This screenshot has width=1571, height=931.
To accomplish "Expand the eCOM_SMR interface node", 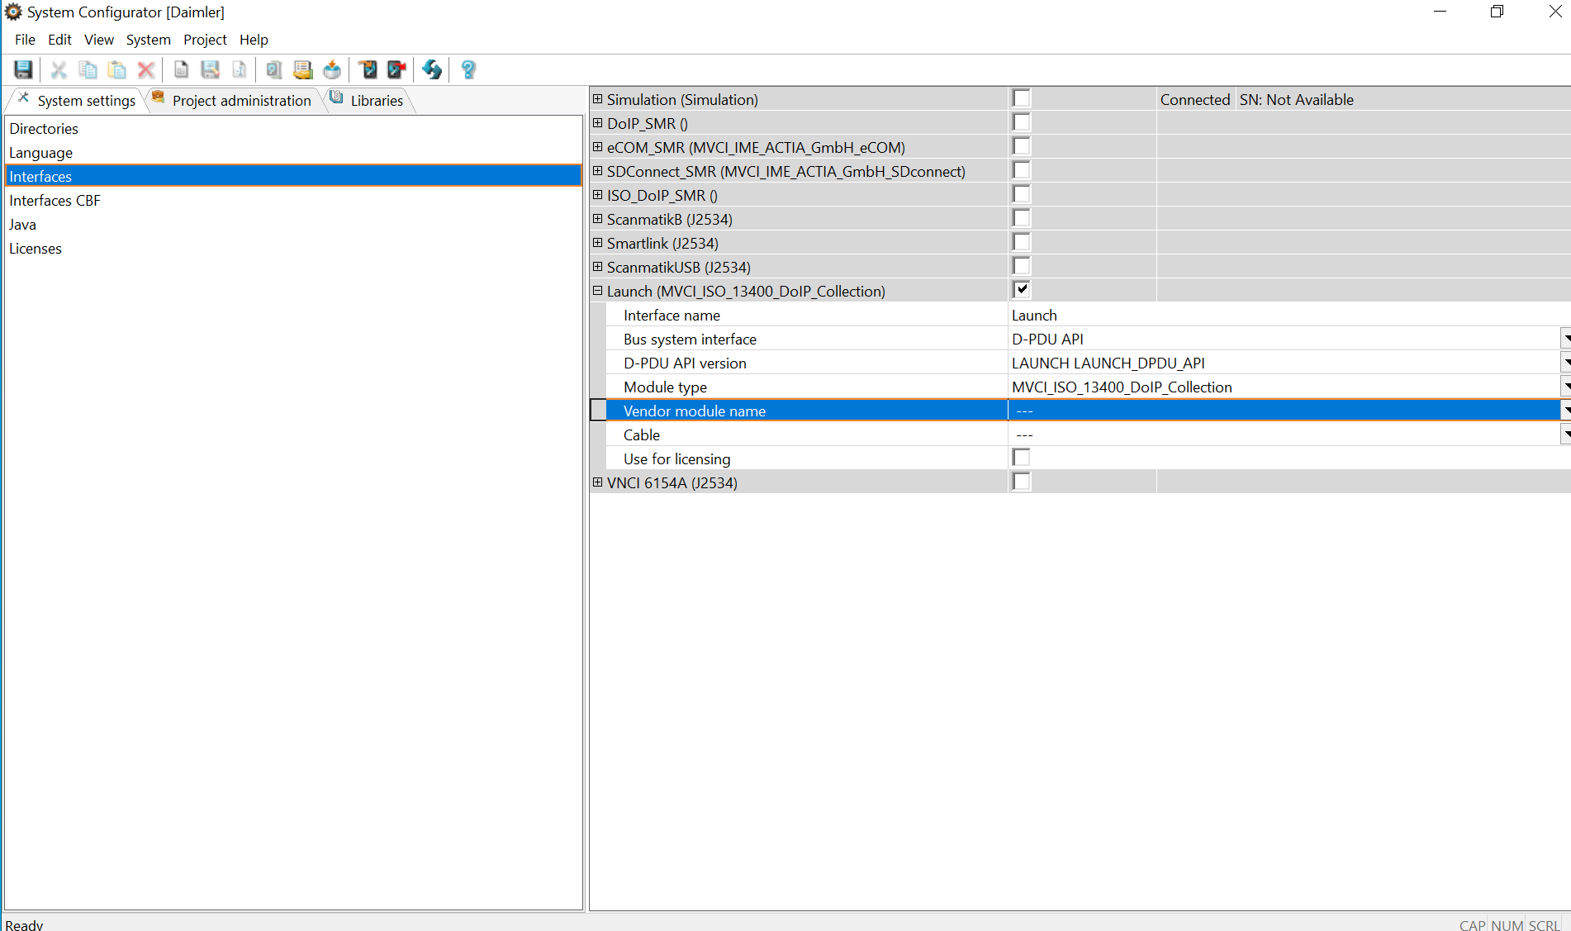I will pyautogui.click(x=598, y=147).
